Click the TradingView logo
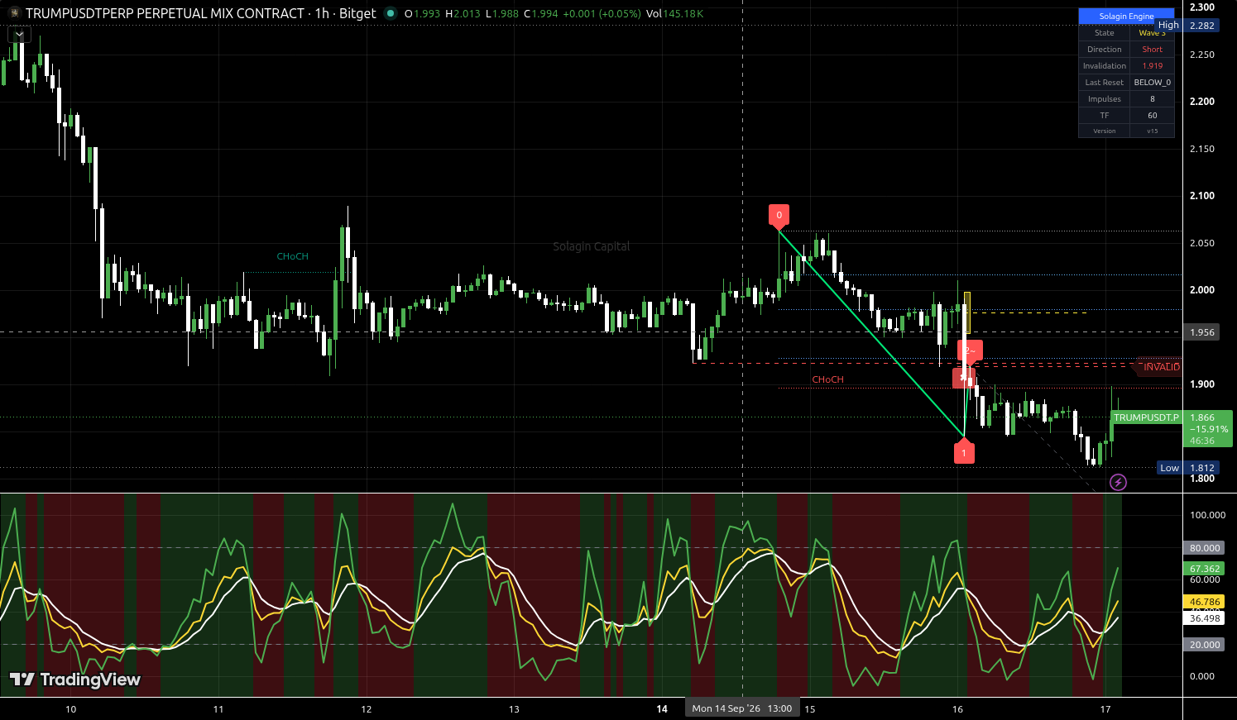This screenshot has height=720, width=1237. point(75,679)
